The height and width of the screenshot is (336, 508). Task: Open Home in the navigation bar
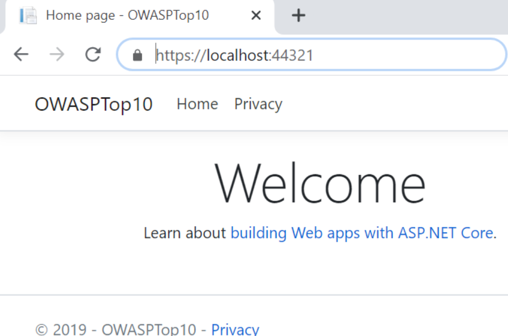point(197,104)
